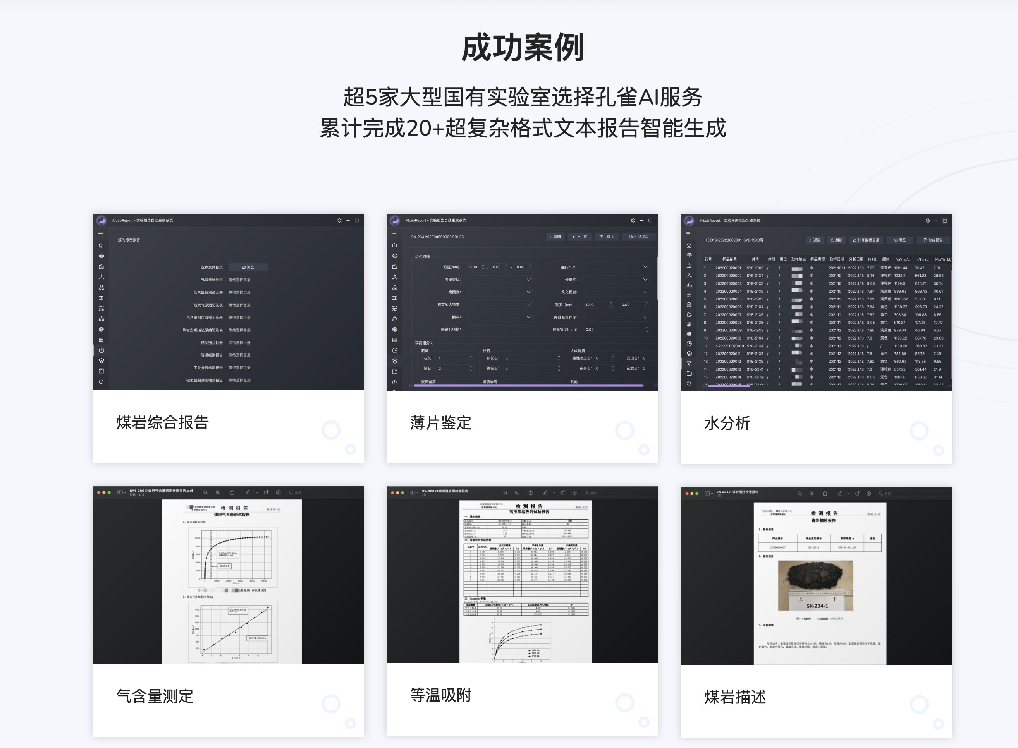This screenshot has height=748, width=1018.
Task: Click the 裂缝充填物 input field in 薄片鉴定 screenshot
Action: (499, 329)
